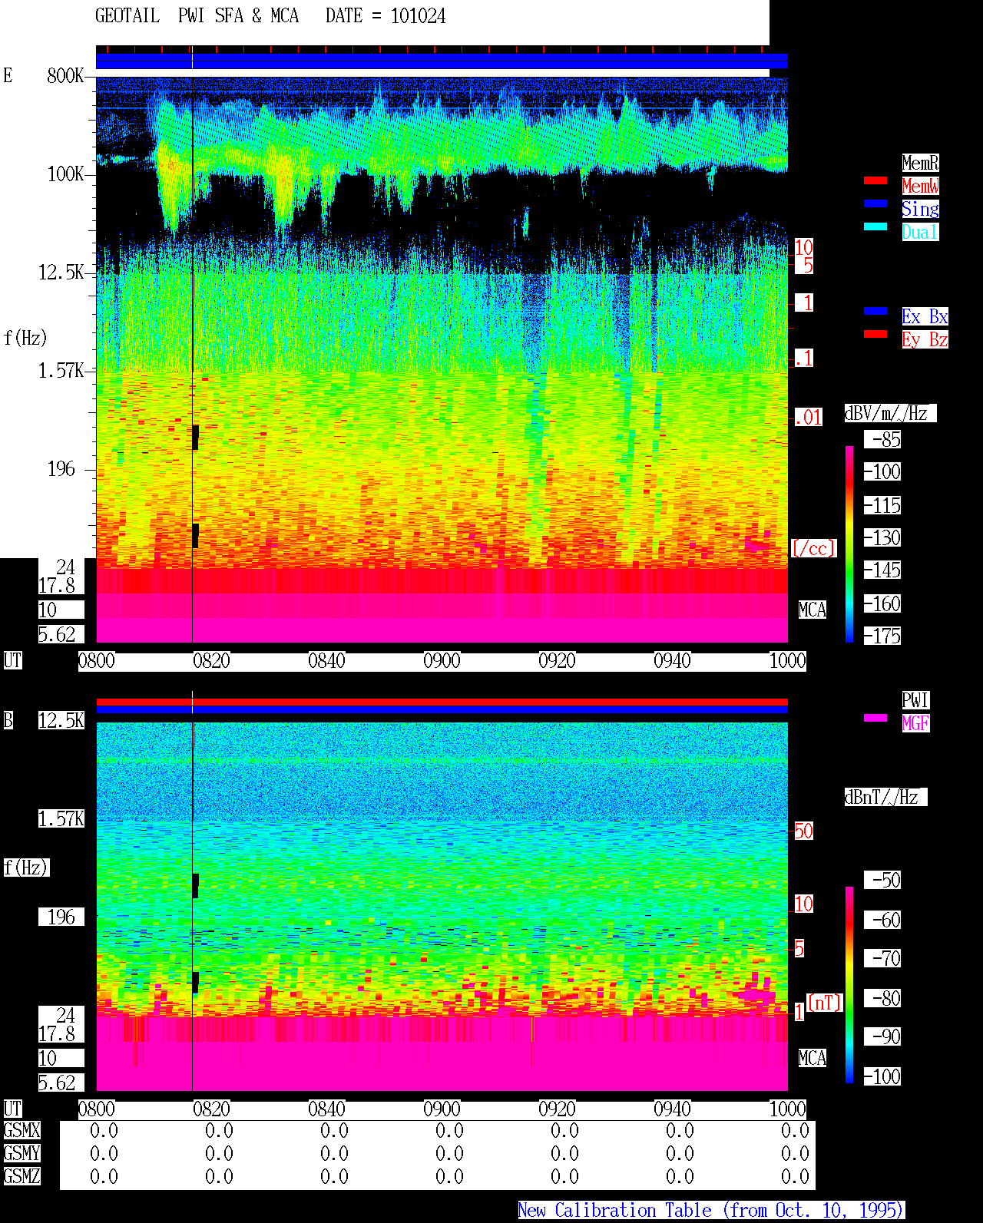The height and width of the screenshot is (1223, 983).
Task: Click the red [nT] field unit label
Action: (824, 1003)
